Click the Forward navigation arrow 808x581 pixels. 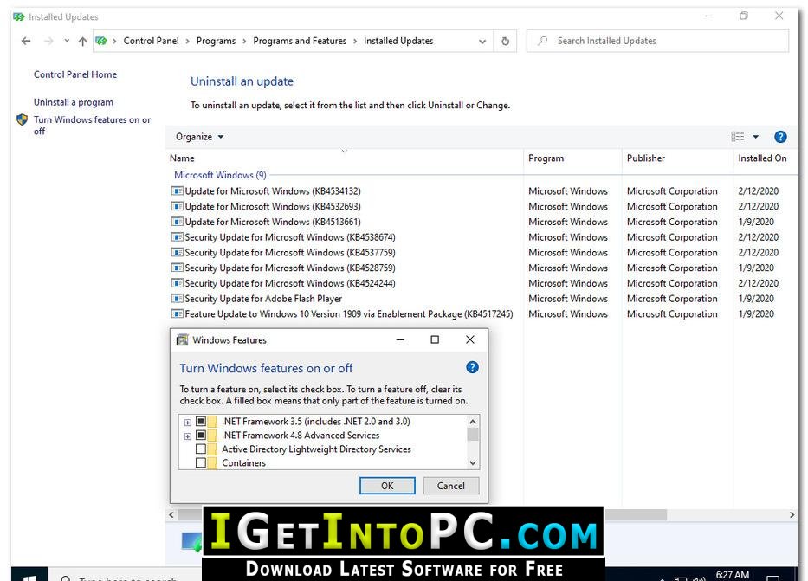(48, 41)
